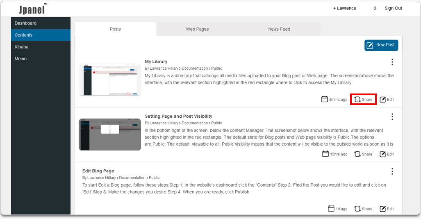Click the New Post button
This screenshot has height=219, width=421.
(381, 45)
